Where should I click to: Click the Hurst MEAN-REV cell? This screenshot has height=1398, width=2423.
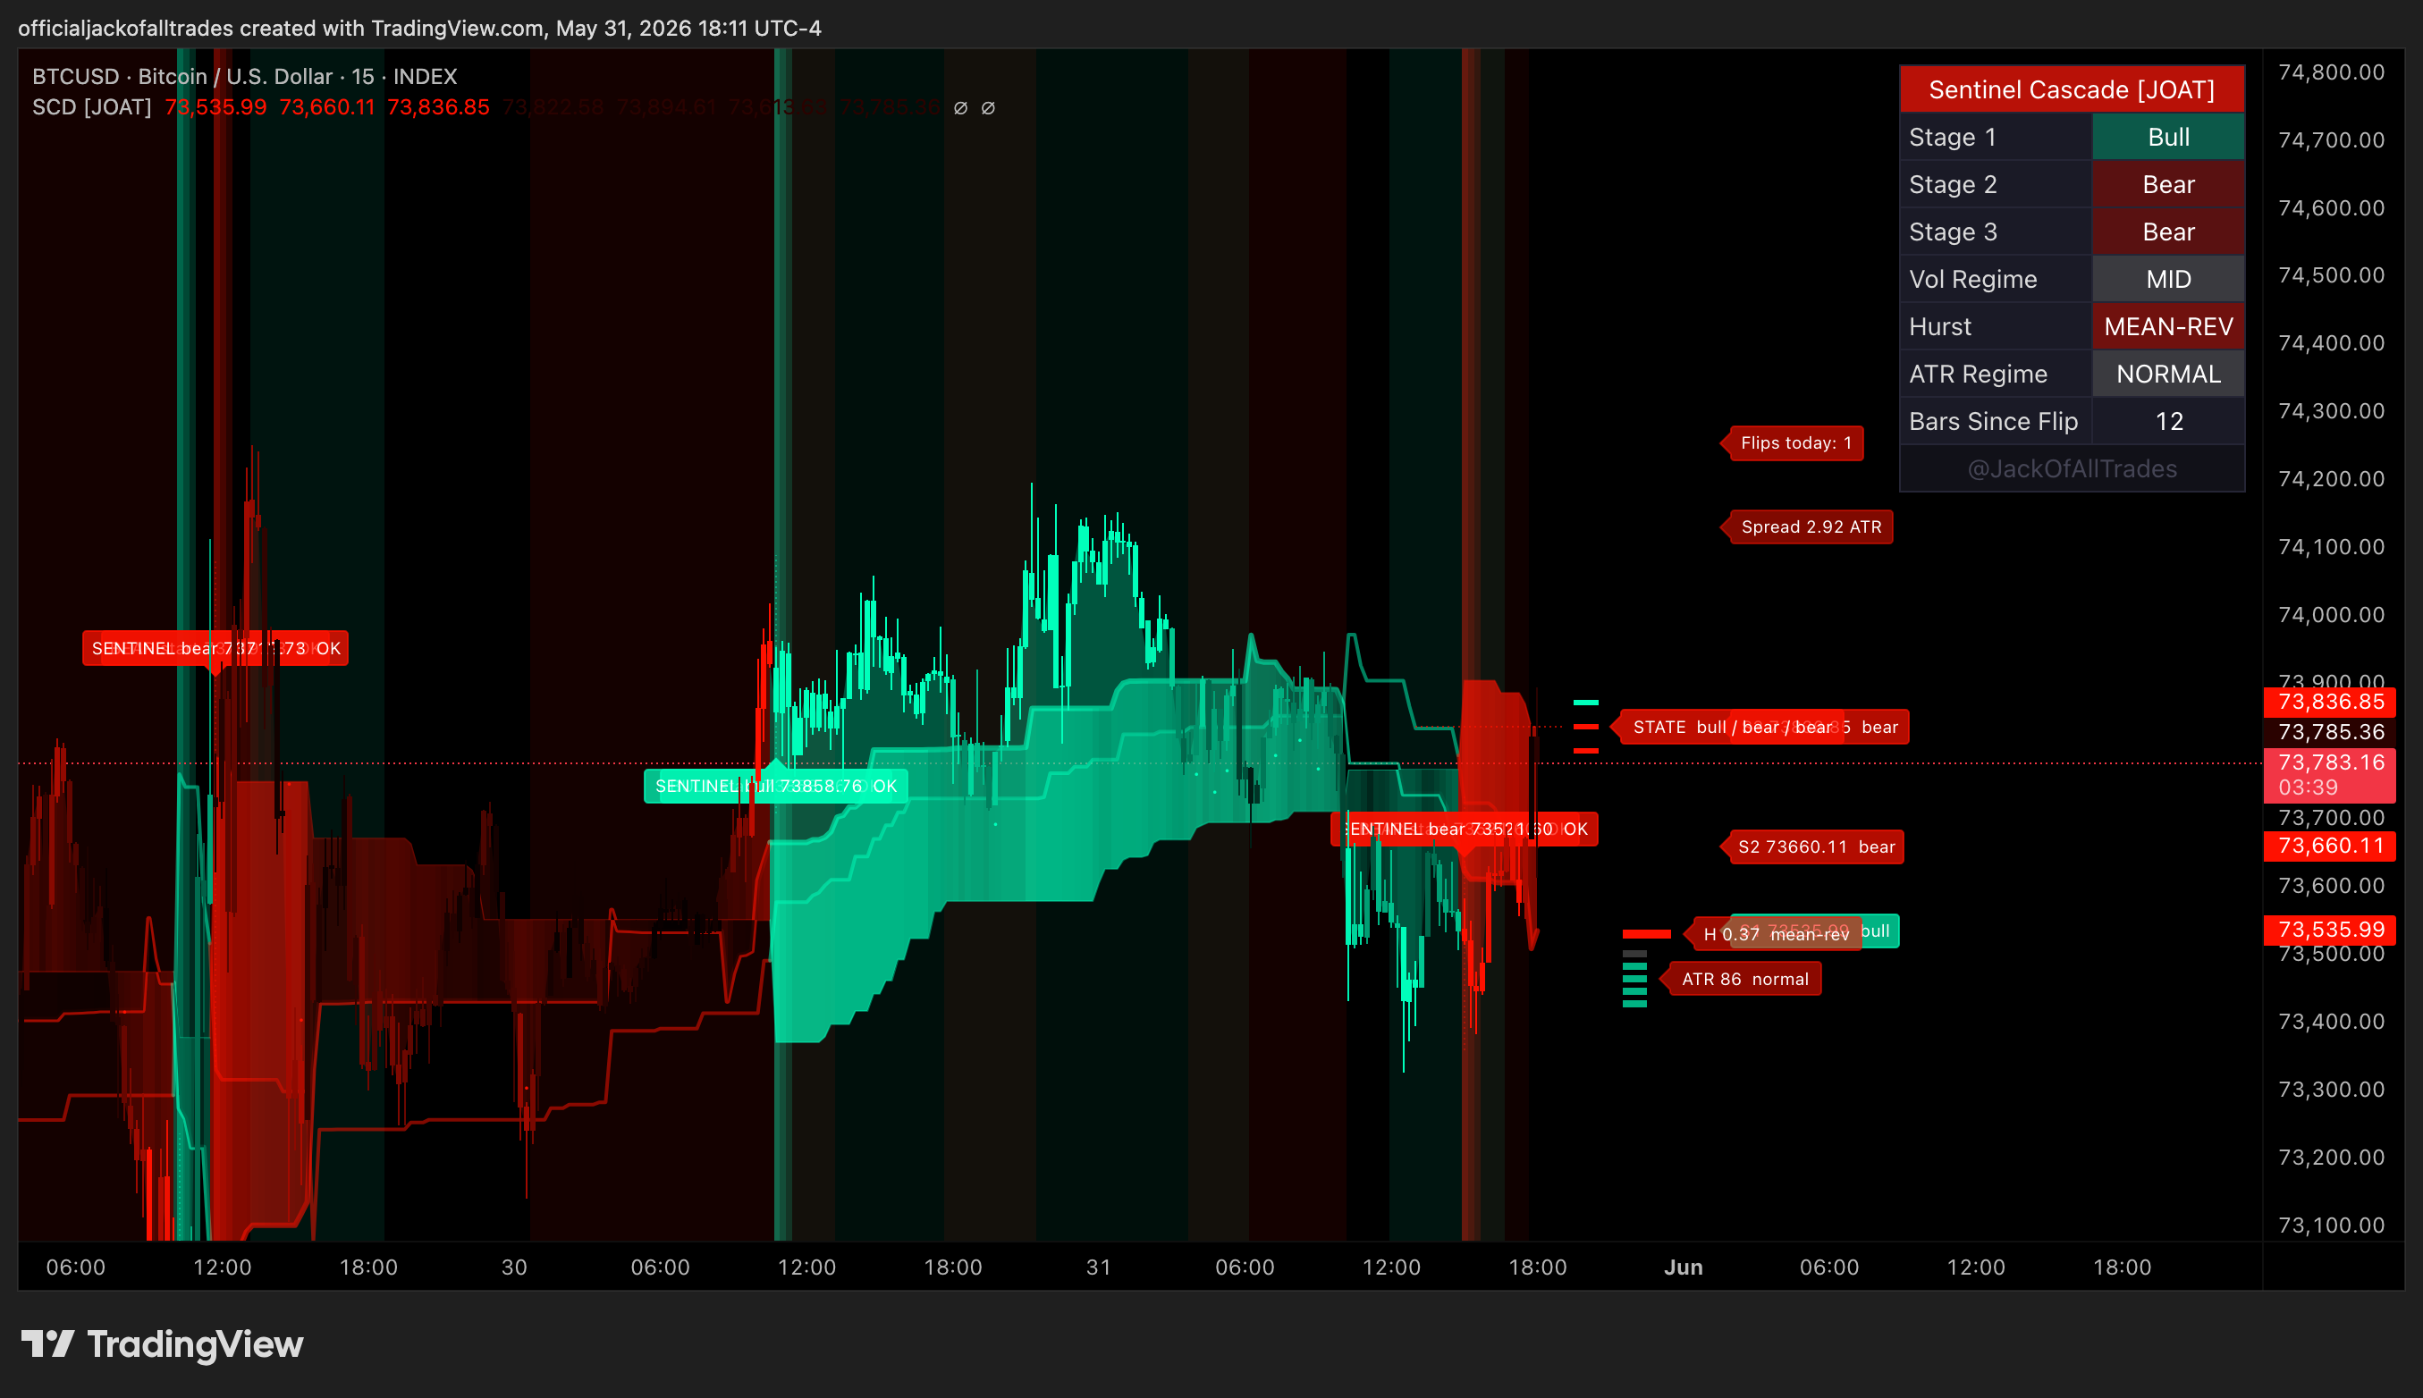click(x=2167, y=326)
